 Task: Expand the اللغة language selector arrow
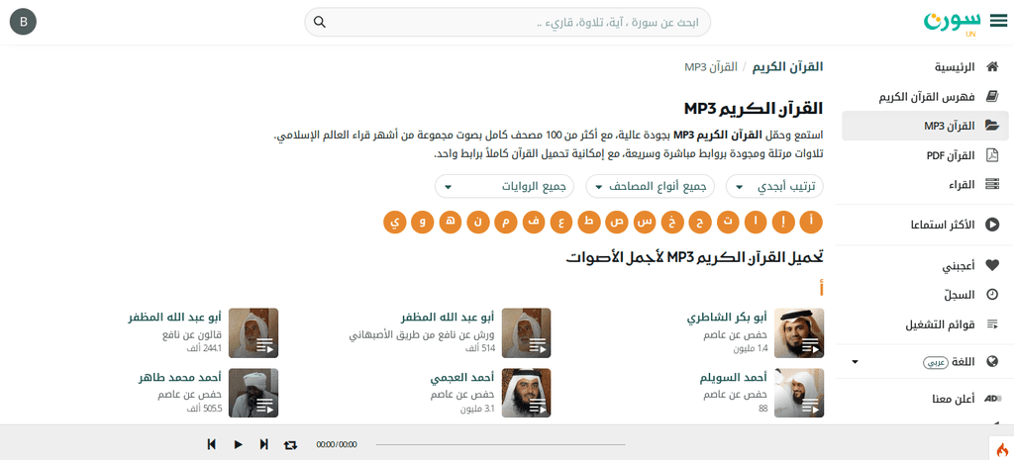point(855,362)
